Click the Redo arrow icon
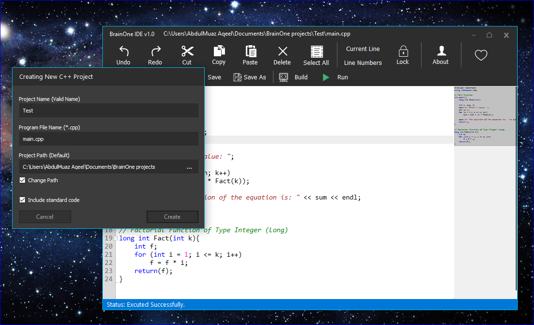This screenshot has height=325, width=534. (x=156, y=51)
